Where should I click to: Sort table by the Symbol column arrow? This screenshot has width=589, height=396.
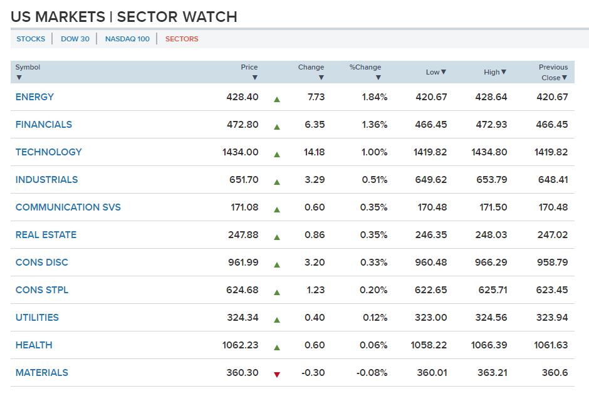(x=19, y=78)
